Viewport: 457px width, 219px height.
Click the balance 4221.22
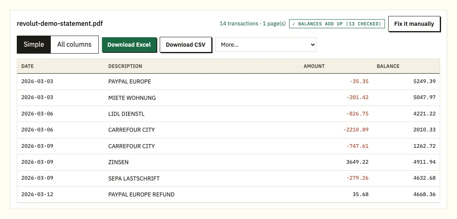424,113
